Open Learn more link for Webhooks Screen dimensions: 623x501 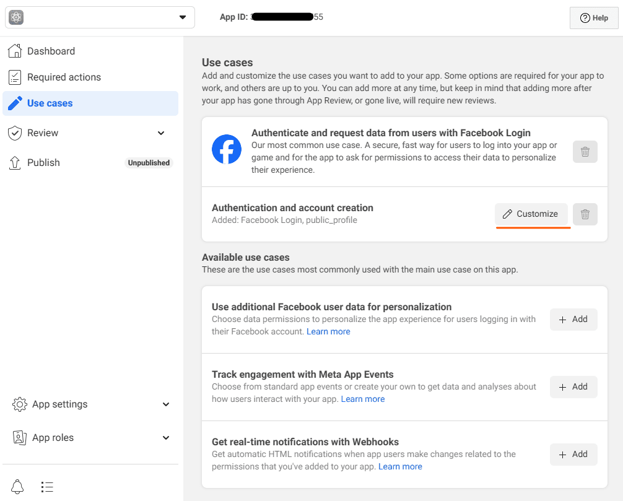pyautogui.click(x=400, y=466)
